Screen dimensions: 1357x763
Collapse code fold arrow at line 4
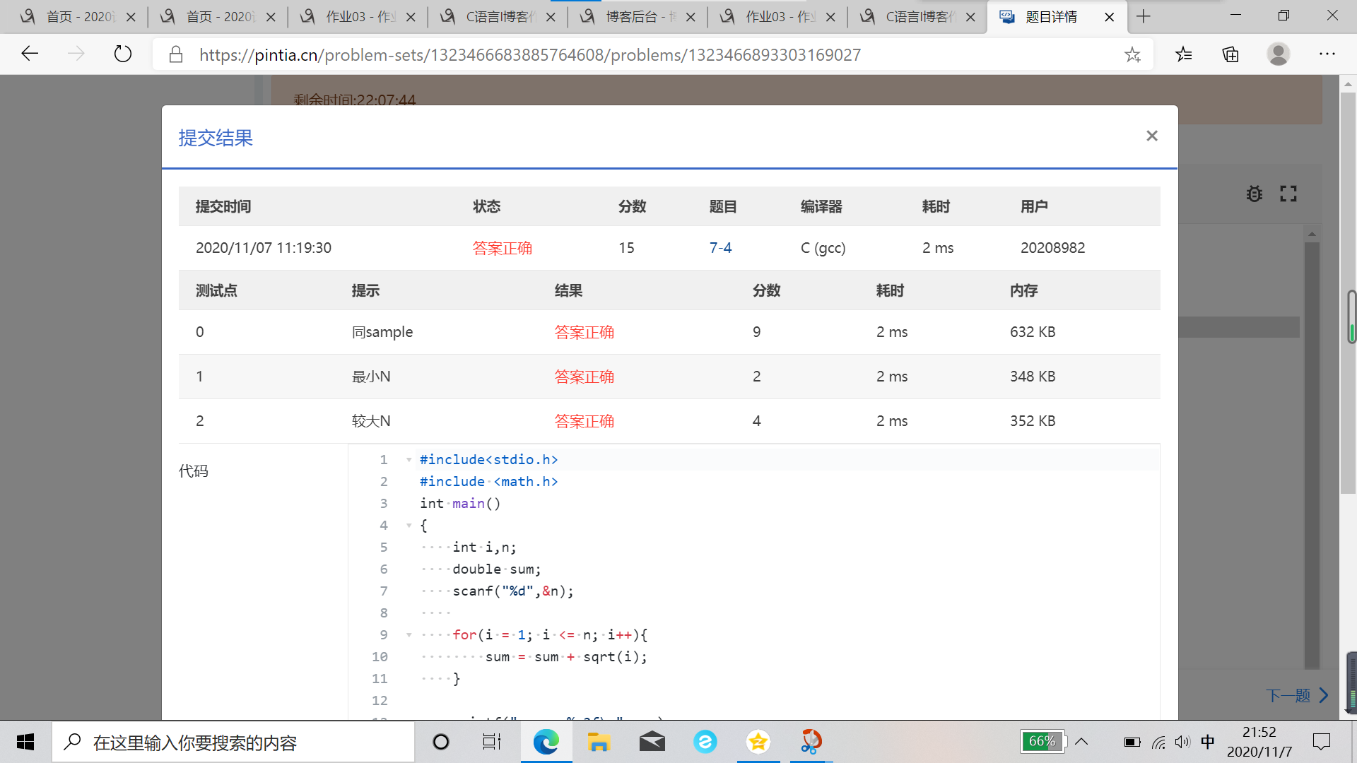409,526
